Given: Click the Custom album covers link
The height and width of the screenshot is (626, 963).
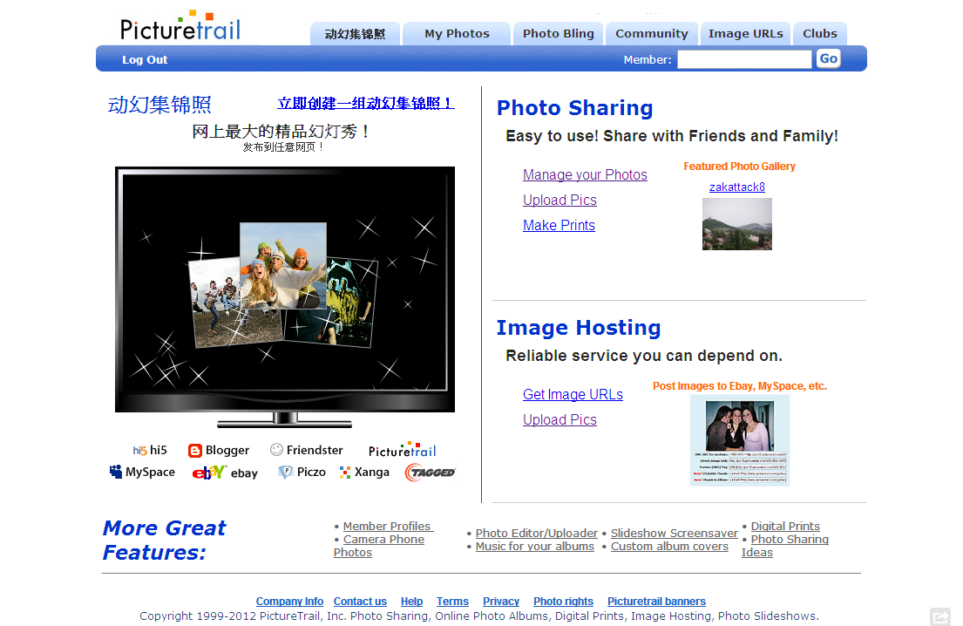Looking at the screenshot, I should tap(669, 546).
